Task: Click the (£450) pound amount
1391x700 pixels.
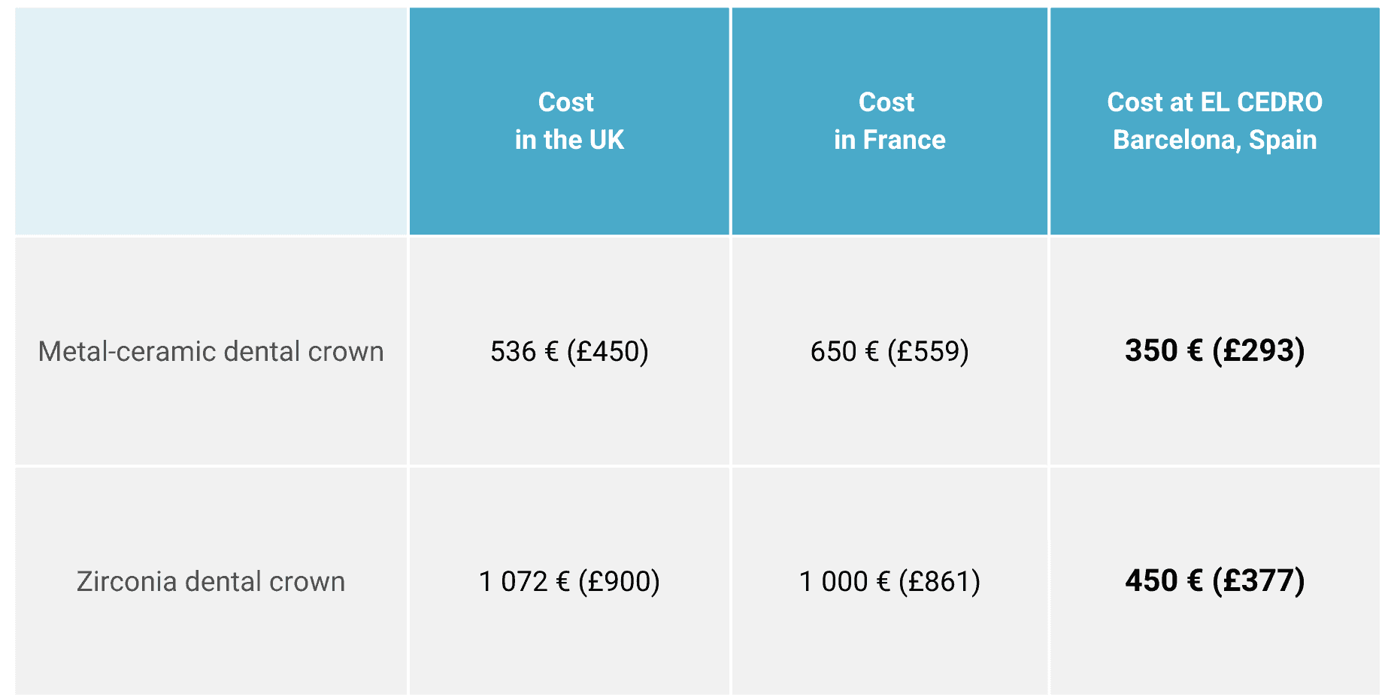Action: (608, 351)
